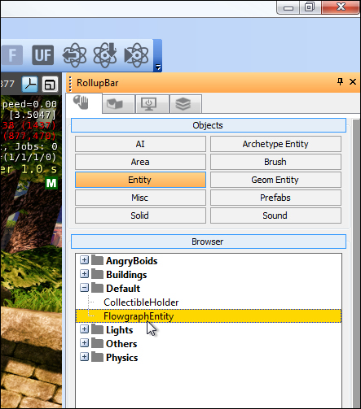Click the viewport layout icon
This screenshot has height=409, width=361.
tap(50, 85)
